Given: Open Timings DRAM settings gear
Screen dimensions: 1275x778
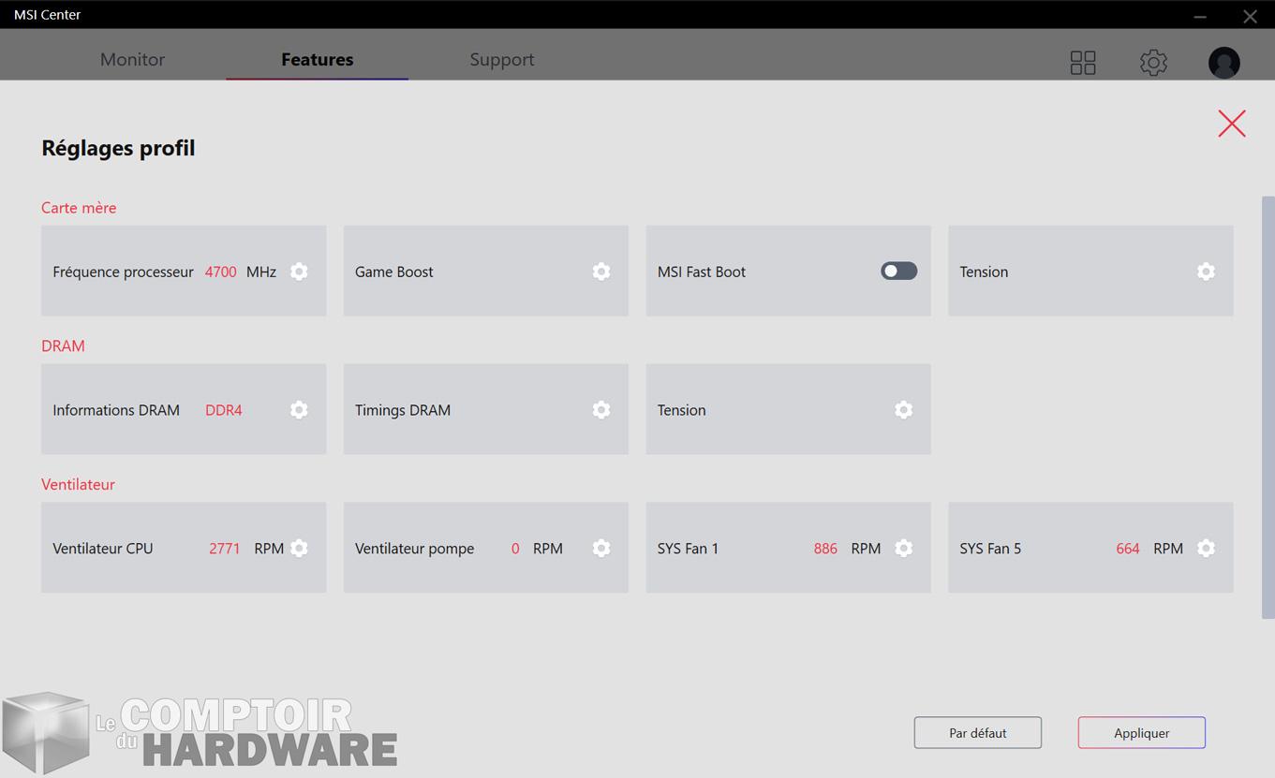Looking at the screenshot, I should (601, 410).
